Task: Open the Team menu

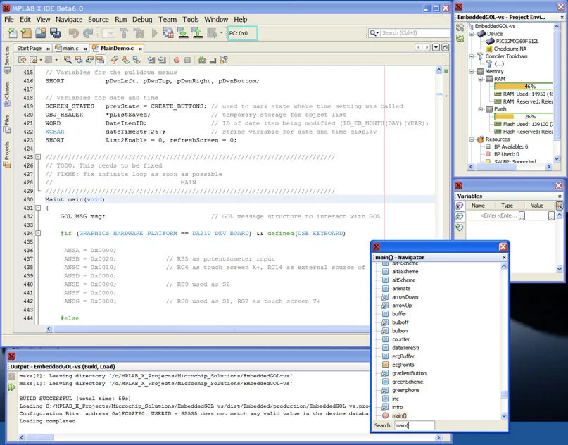Action: [x=168, y=19]
